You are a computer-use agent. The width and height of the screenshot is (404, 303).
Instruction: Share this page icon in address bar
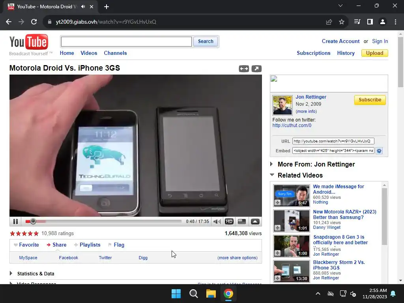329,22
